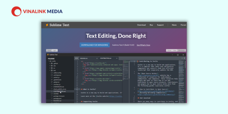Click the file icon beside .eslintignore
Screen dimensions: 228x114
point(52,75)
